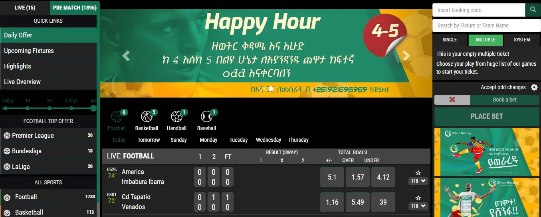Click the Venados team name
The width and height of the screenshot is (541, 217).
(133, 207)
